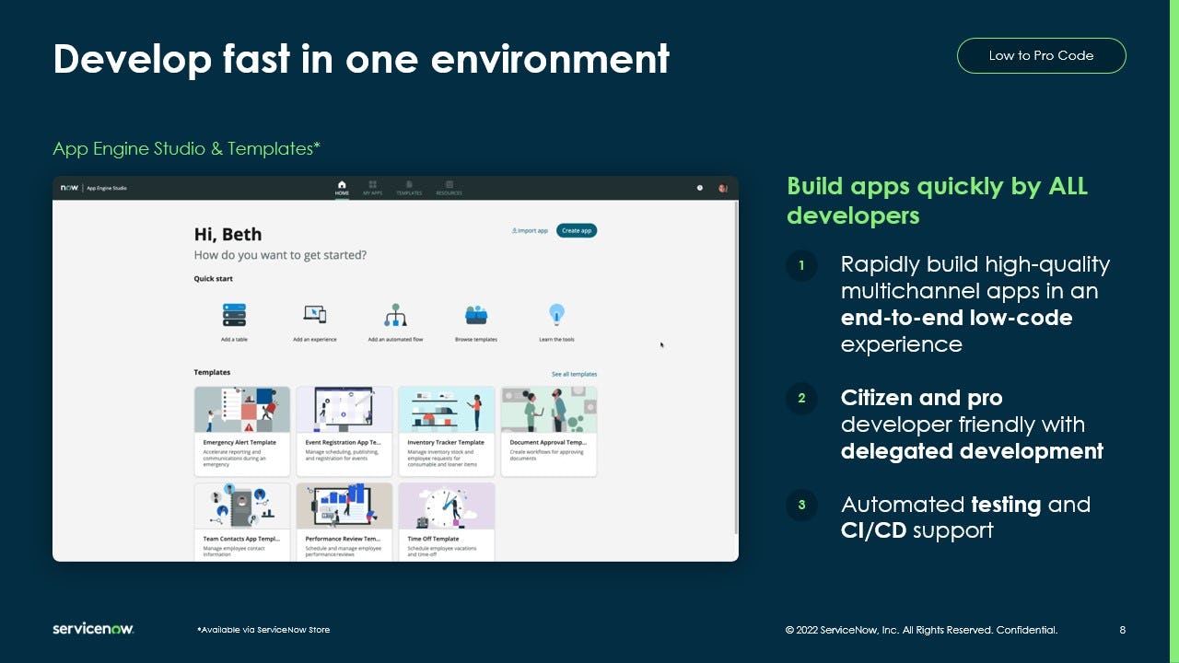Open the TEMPLATES tab

(x=409, y=188)
